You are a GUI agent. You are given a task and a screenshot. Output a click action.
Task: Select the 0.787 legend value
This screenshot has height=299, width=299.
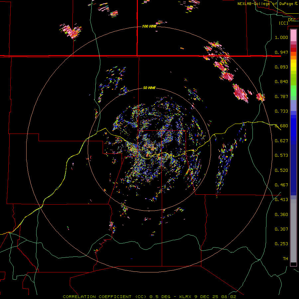[x=281, y=96]
